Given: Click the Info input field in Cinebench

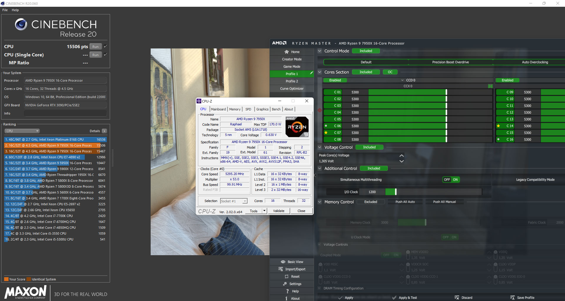Looking at the screenshot, I should coord(65,113).
